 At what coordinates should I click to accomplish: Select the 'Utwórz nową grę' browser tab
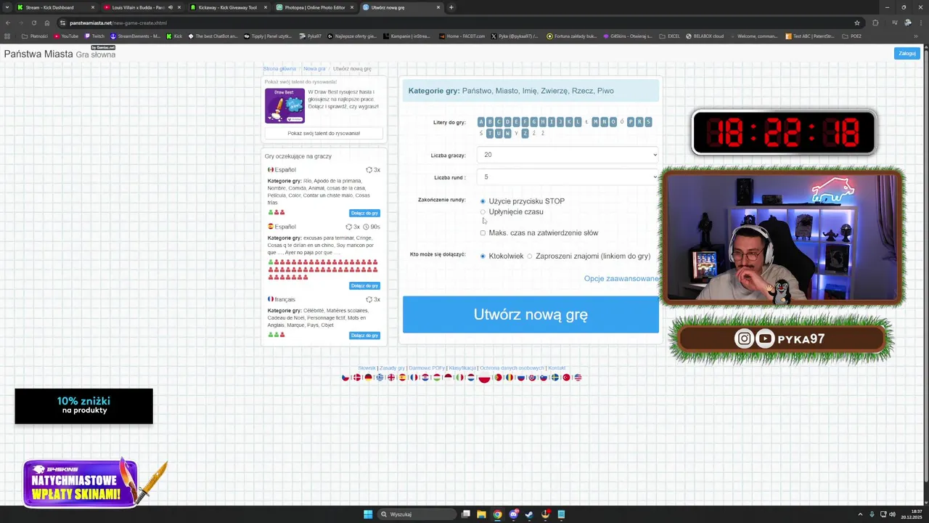(x=401, y=7)
